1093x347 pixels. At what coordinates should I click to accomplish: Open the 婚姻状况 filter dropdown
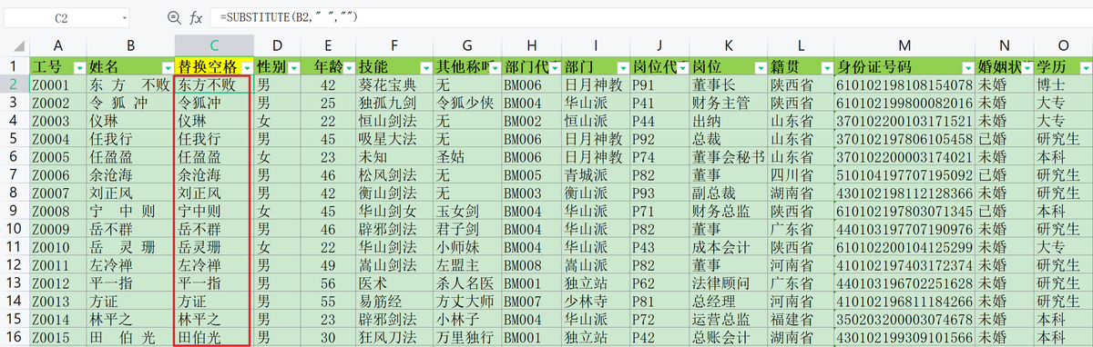click(1027, 68)
